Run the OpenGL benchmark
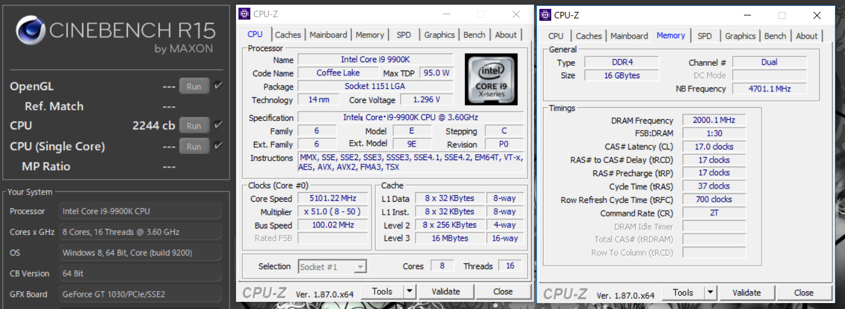 click(x=194, y=87)
